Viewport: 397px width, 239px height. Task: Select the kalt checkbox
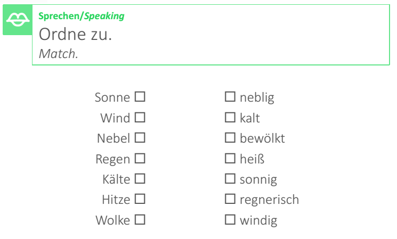click(x=230, y=118)
